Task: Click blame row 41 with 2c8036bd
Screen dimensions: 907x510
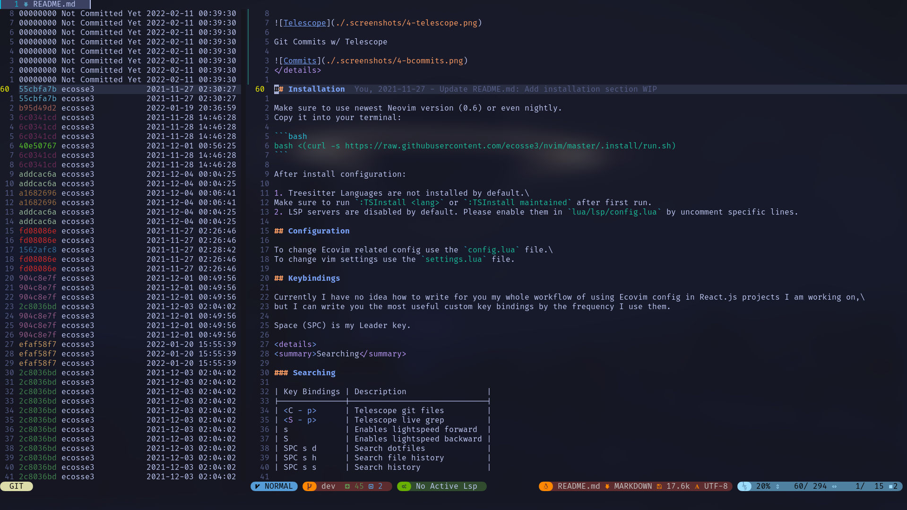Action: [x=121, y=477]
